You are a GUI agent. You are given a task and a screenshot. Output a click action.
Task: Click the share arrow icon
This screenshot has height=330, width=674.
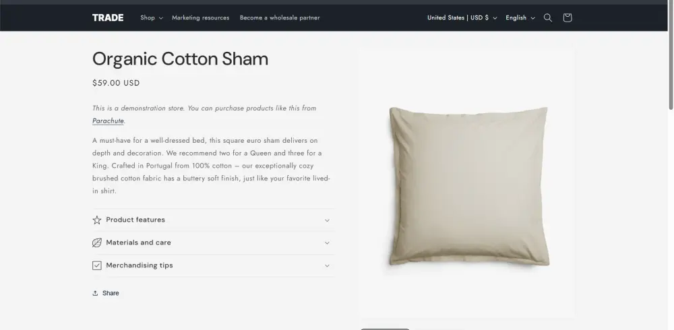click(x=95, y=293)
